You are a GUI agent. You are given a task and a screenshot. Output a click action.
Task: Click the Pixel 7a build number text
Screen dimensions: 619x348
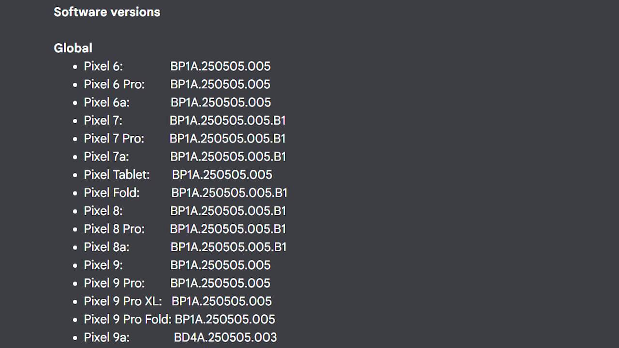click(x=228, y=157)
